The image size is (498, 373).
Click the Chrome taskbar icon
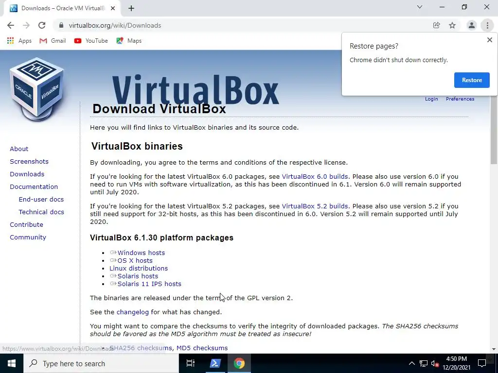tap(239, 363)
